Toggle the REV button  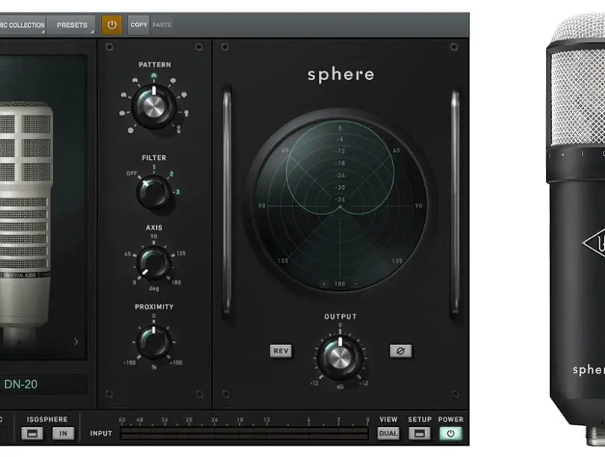coord(281,351)
